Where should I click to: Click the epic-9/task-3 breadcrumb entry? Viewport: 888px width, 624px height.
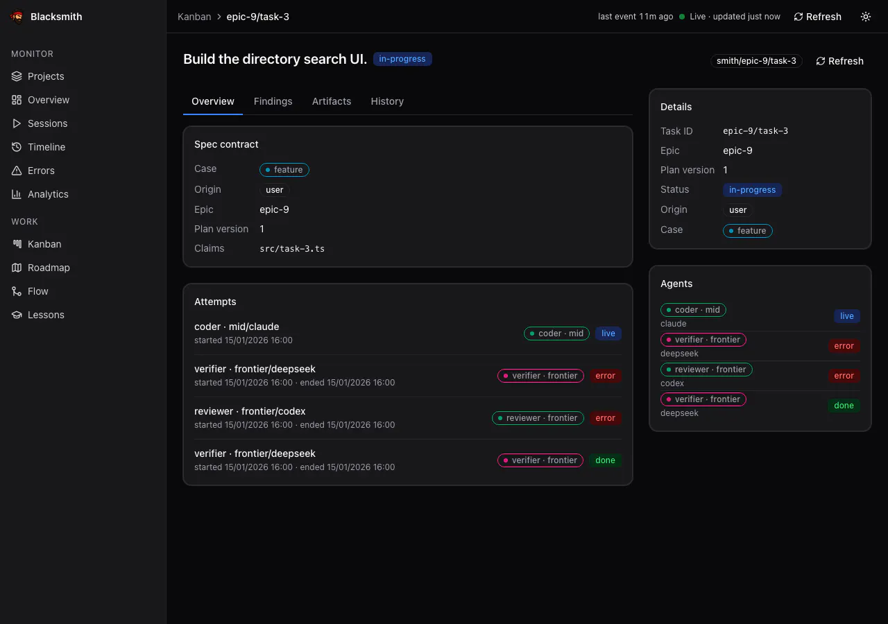(257, 17)
